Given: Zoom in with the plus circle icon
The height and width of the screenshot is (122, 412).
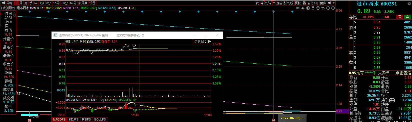Looking at the screenshot, I should [x=328, y=8].
